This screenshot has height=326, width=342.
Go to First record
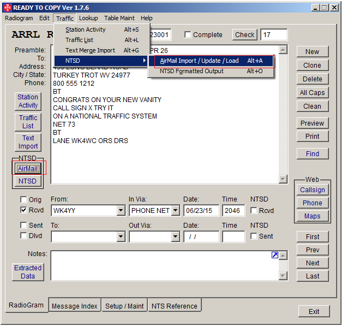click(x=313, y=236)
